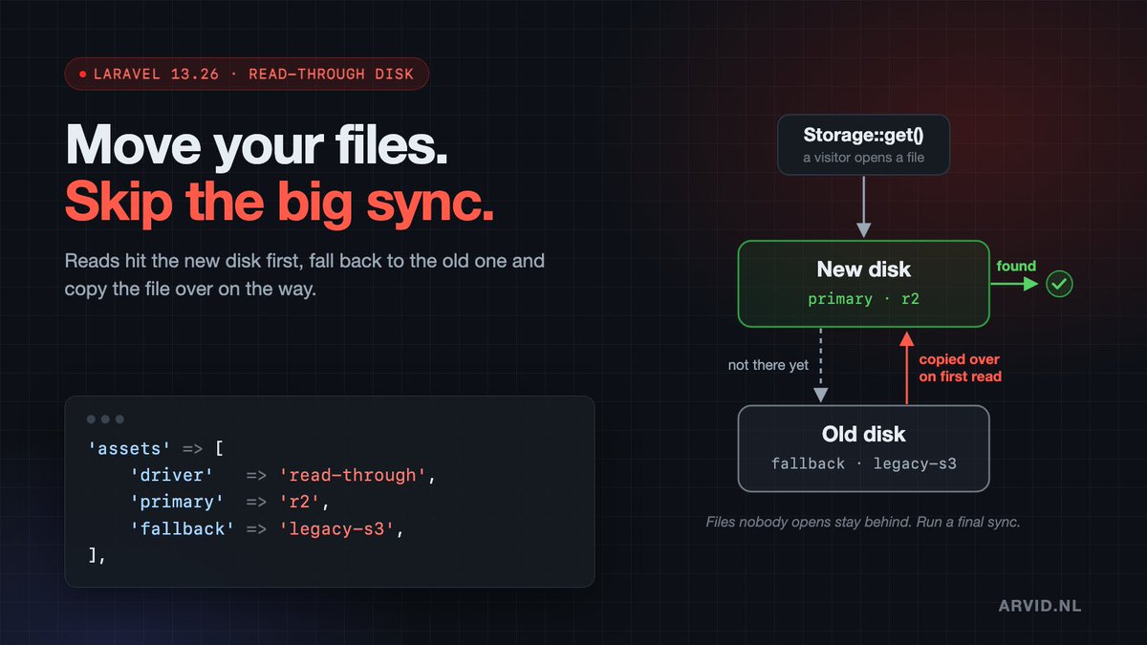Select the Storage::get() node
The width and height of the screenshot is (1147, 645).
pos(863,145)
